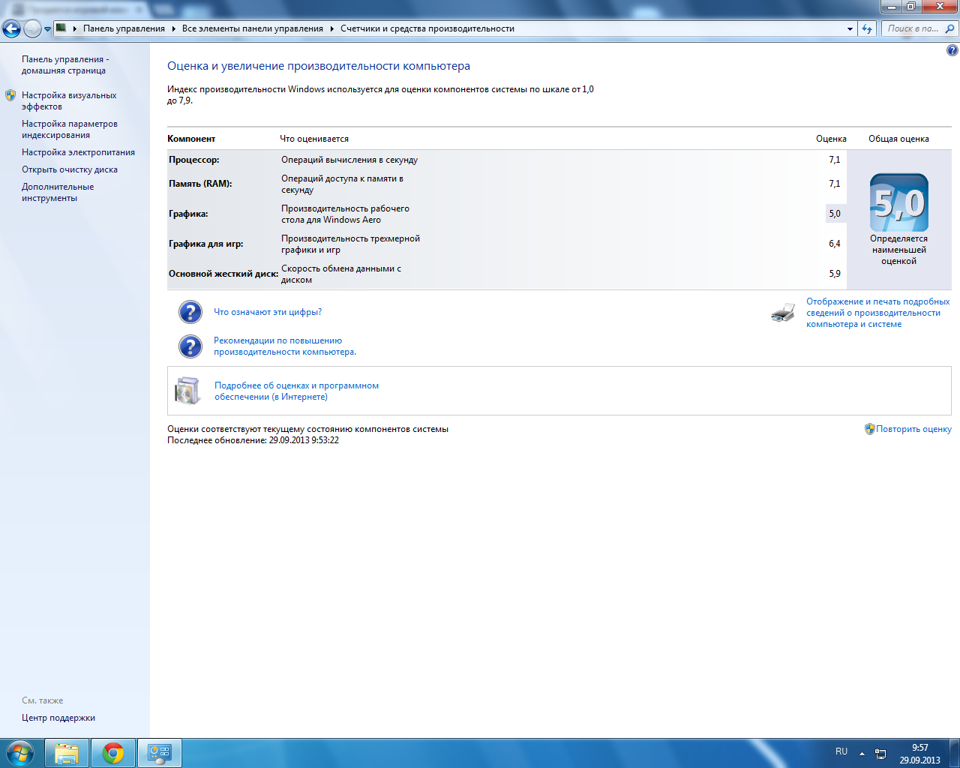Click the Графика: row label

[x=188, y=214]
